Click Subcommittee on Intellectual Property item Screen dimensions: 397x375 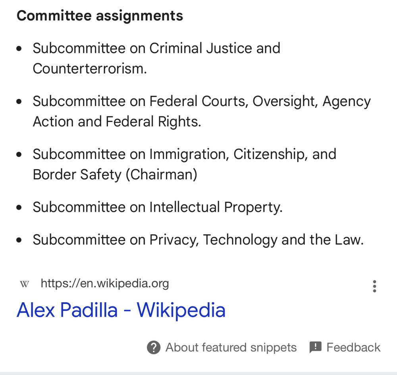tap(158, 207)
